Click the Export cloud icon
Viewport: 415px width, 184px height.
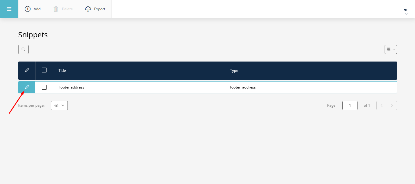(88, 9)
